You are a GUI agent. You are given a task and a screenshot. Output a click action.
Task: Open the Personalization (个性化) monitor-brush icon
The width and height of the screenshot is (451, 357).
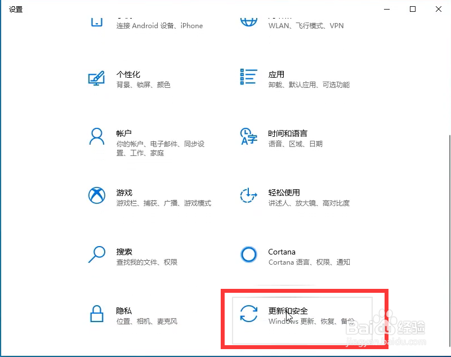[x=97, y=78]
